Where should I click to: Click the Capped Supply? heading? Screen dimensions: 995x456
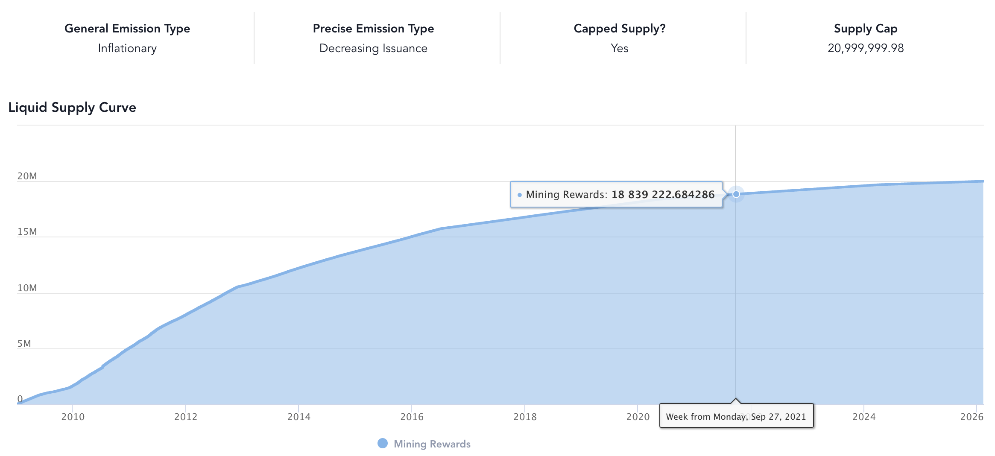click(x=620, y=29)
